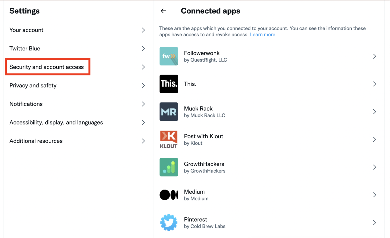The image size is (390, 238).
Task: Click the This. app black logo
Action: coord(169,84)
